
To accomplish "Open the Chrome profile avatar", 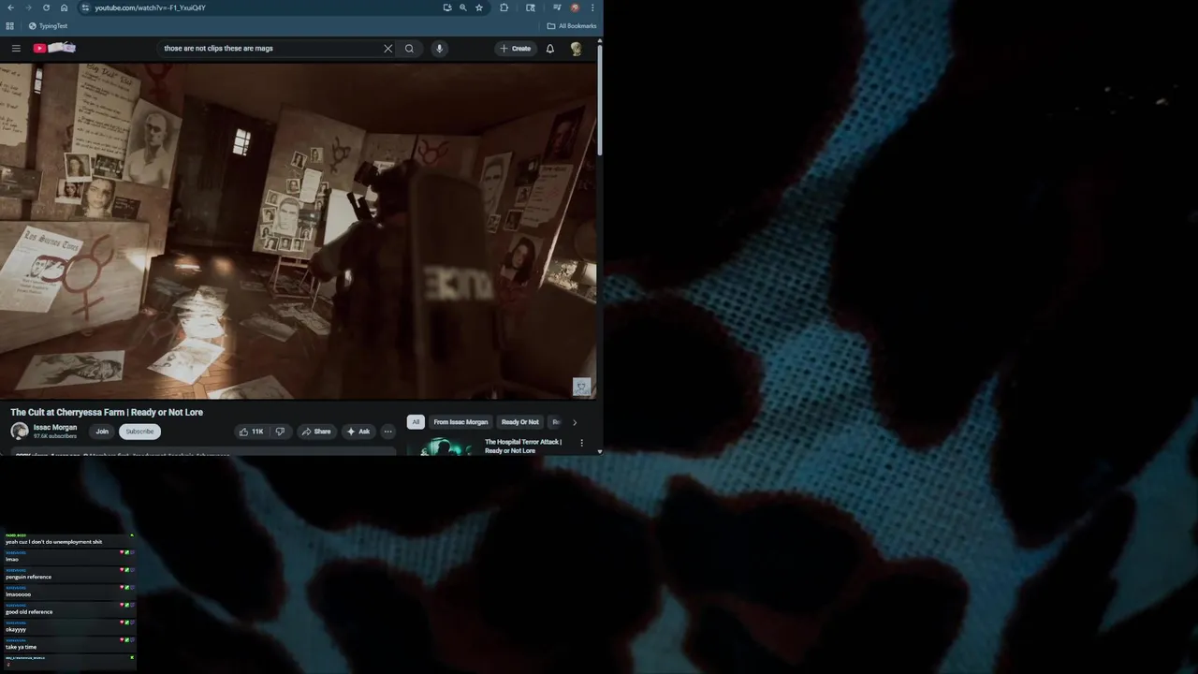I will (575, 7).
